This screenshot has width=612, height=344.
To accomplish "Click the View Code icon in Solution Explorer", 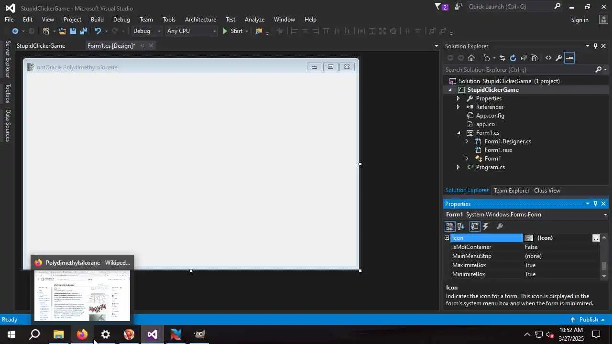I will coord(548,58).
